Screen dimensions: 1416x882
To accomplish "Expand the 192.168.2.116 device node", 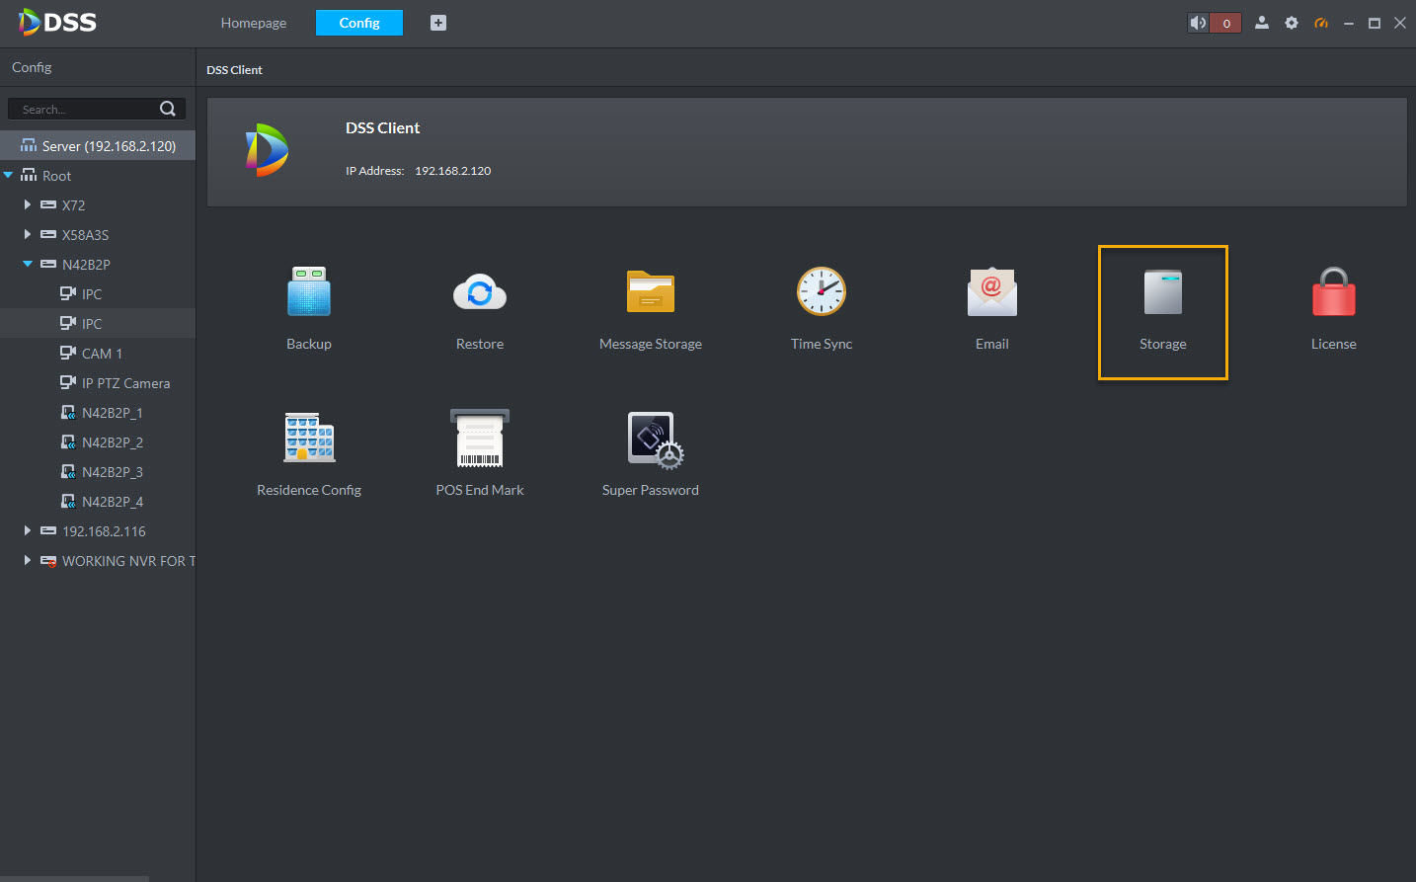I will (28, 531).
